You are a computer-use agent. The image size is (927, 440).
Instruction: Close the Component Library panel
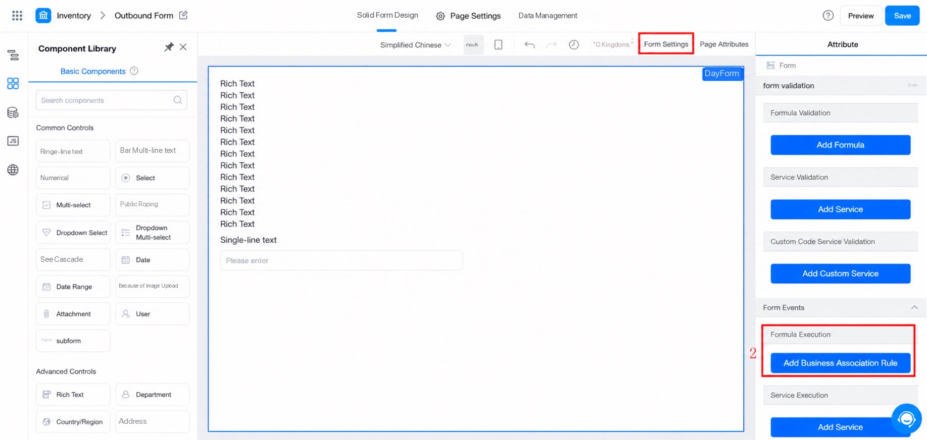183,47
